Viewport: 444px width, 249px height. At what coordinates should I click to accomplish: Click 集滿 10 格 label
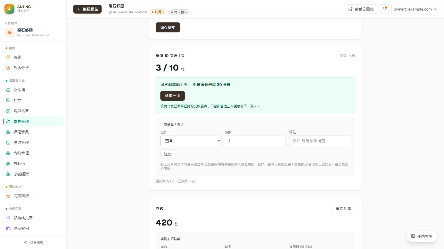[347, 56]
